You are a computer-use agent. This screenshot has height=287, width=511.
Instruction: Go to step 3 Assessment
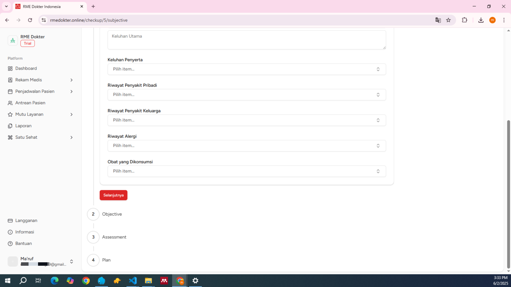(x=114, y=237)
